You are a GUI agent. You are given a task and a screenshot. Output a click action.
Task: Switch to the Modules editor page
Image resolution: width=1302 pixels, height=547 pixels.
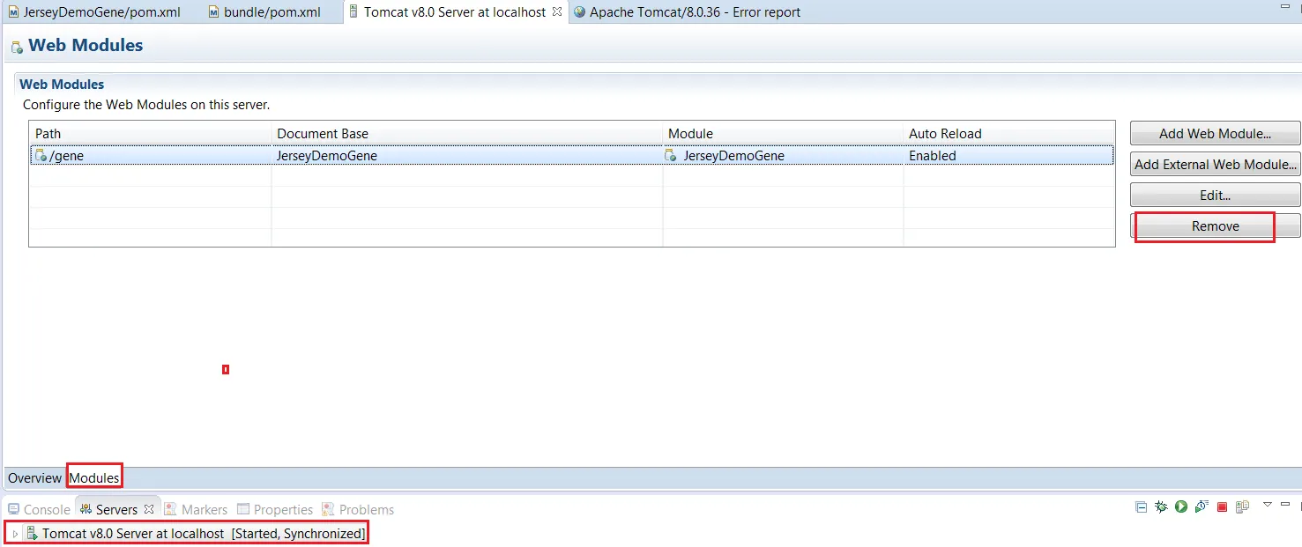[x=94, y=477]
